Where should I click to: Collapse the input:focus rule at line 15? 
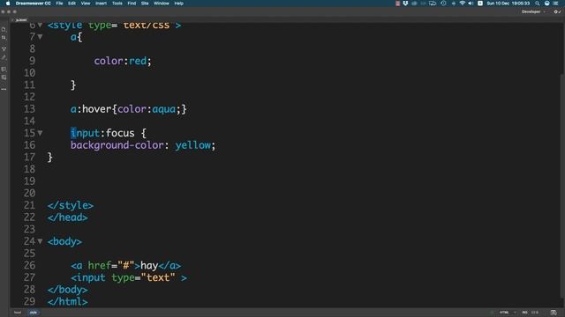pyautogui.click(x=40, y=133)
